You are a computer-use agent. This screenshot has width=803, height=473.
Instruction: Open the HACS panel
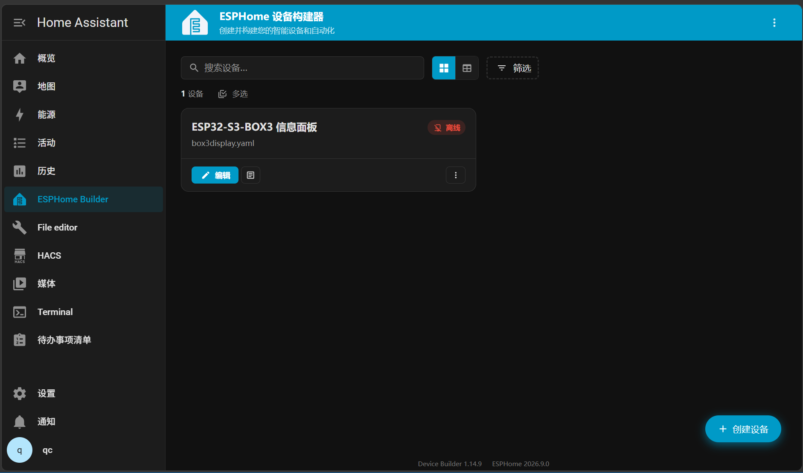[83, 256]
